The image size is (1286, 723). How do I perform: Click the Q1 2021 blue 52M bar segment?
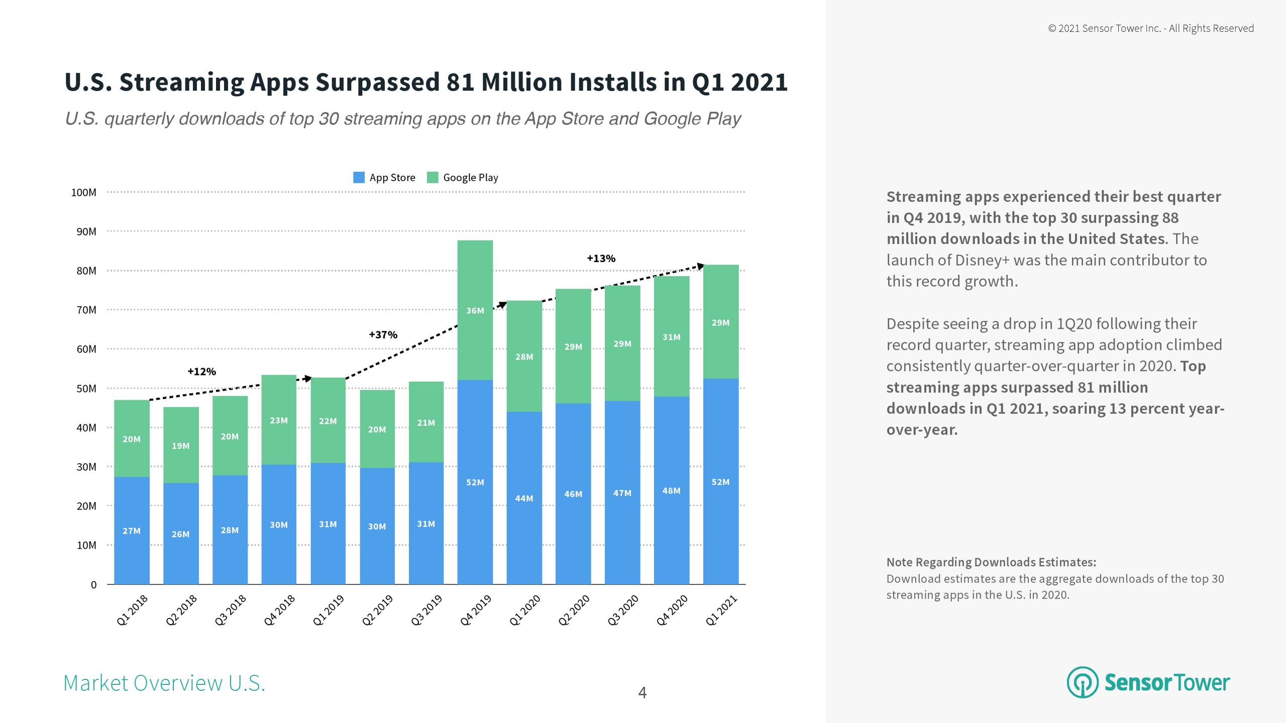tap(720, 481)
